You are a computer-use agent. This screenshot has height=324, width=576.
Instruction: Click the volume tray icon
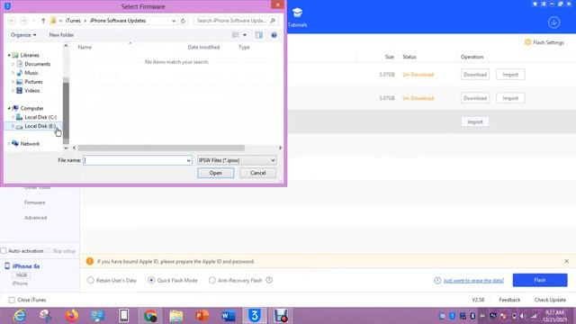(523, 316)
